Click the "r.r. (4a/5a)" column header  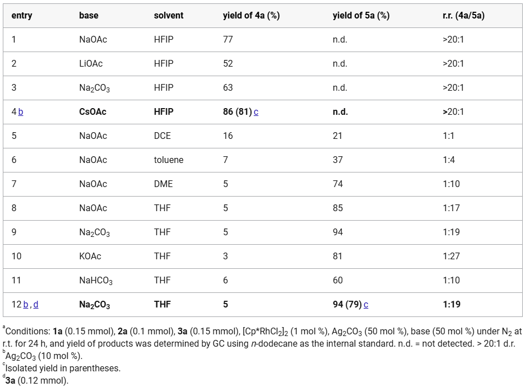[463, 16]
